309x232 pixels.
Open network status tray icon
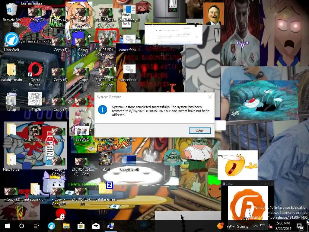click(x=263, y=226)
